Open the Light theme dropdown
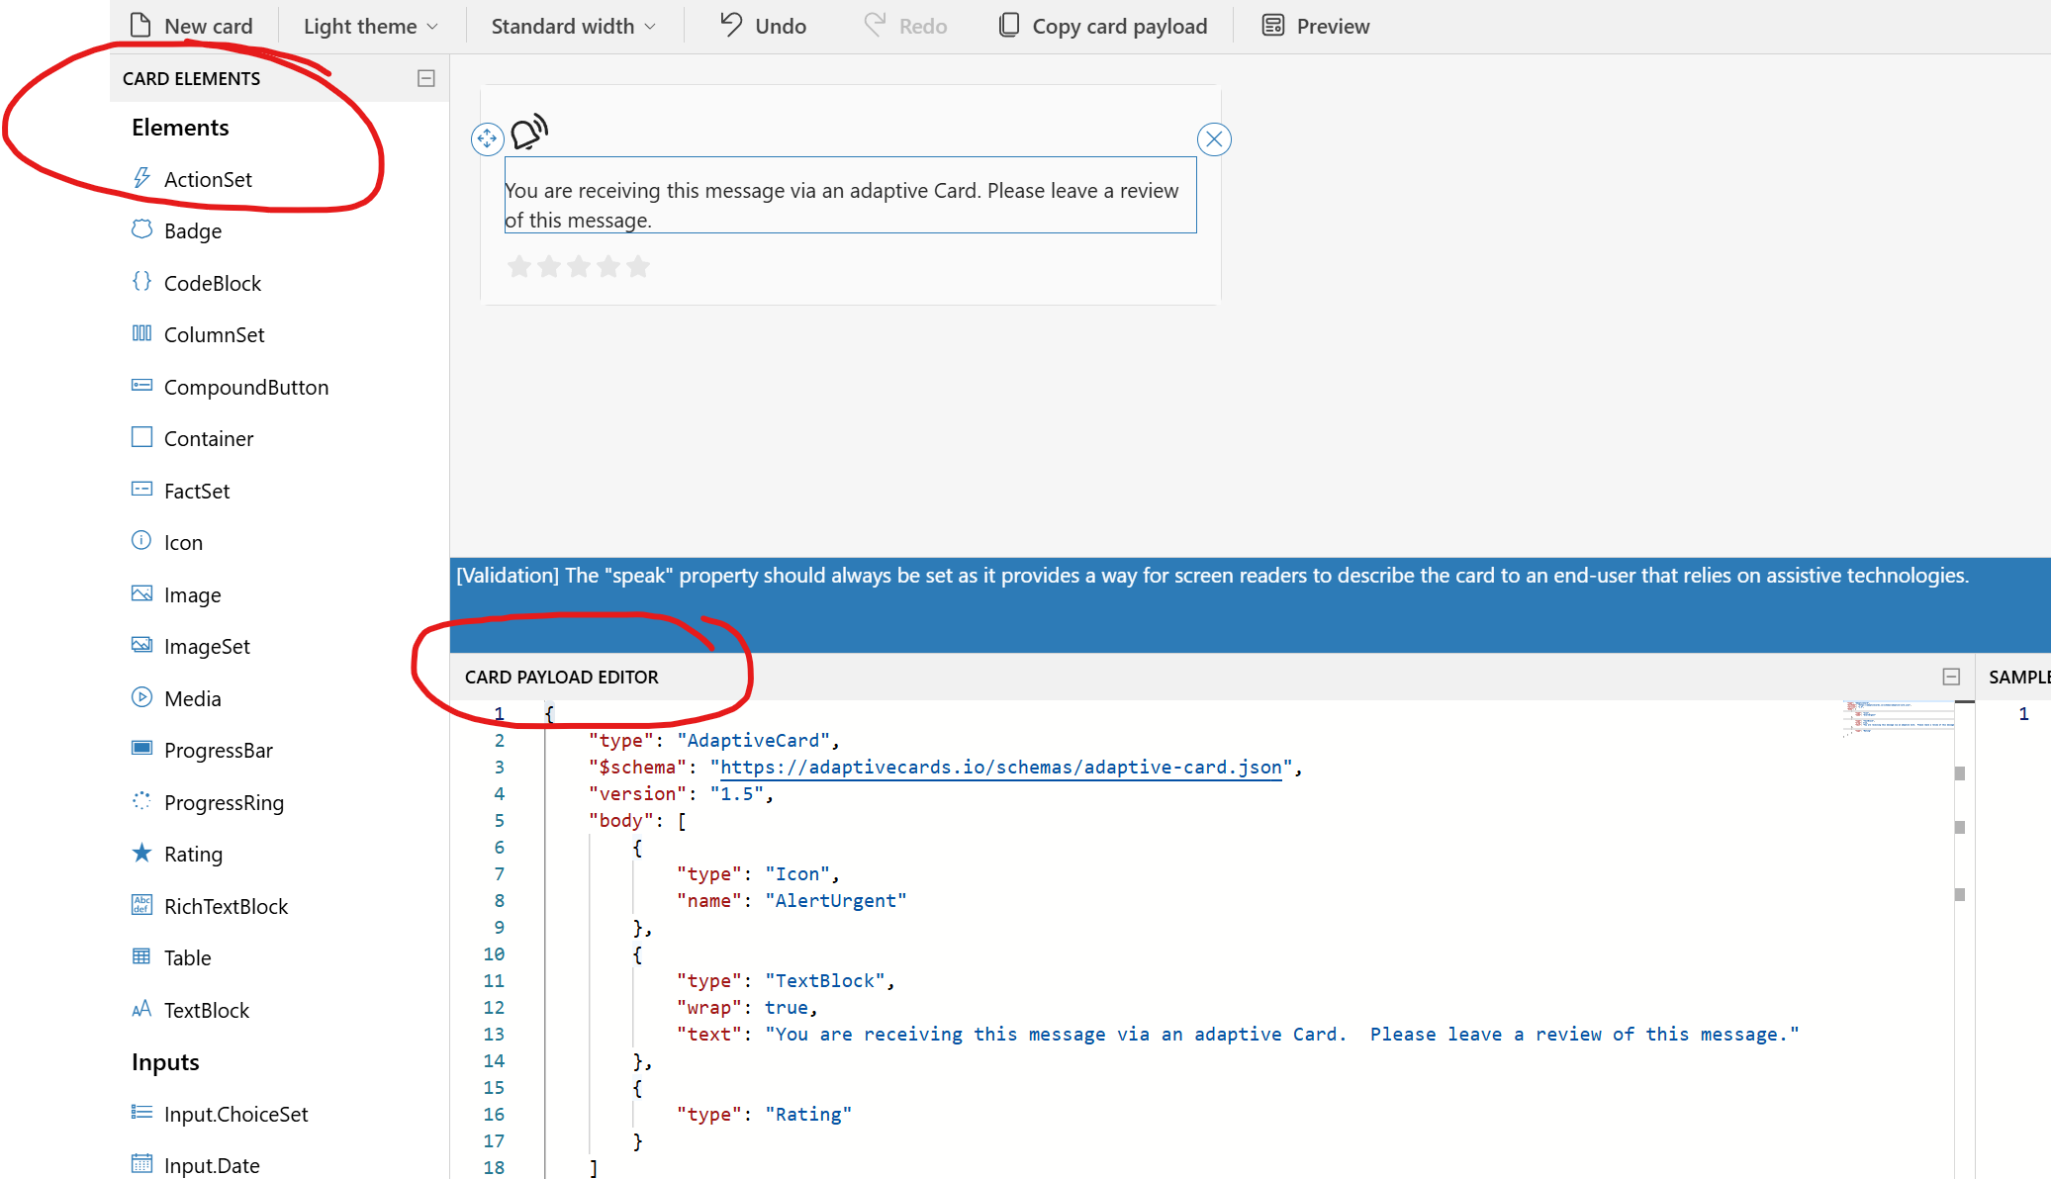This screenshot has width=2051, height=1179. [370, 27]
